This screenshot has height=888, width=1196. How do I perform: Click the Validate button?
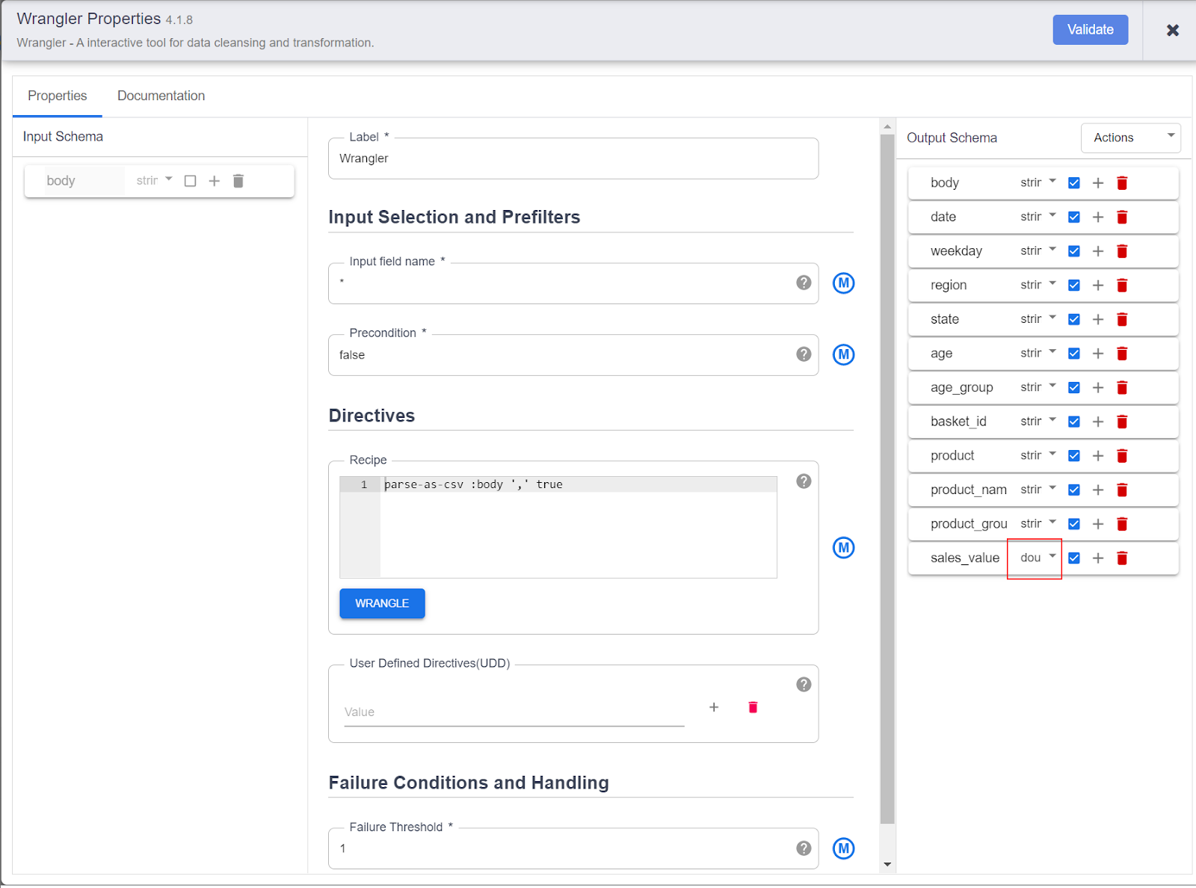click(1091, 30)
